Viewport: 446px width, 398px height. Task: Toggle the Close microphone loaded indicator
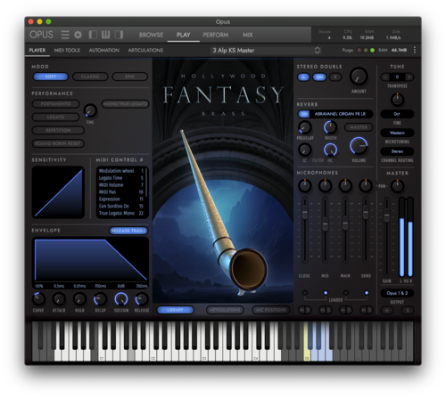pos(305,293)
